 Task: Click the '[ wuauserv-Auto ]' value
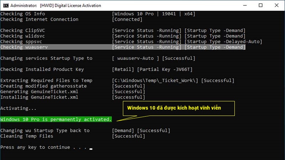click(x=135, y=58)
